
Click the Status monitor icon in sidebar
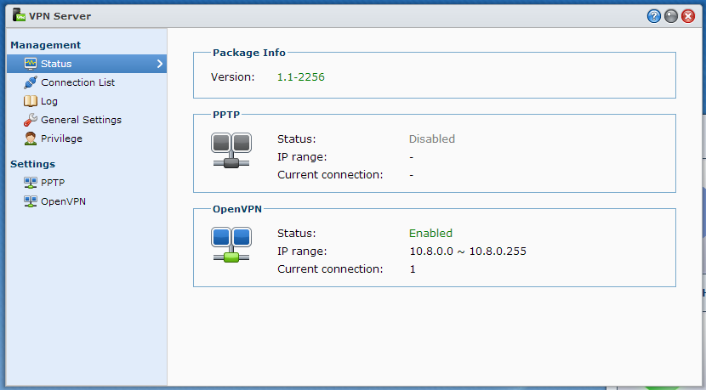coord(31,64)
